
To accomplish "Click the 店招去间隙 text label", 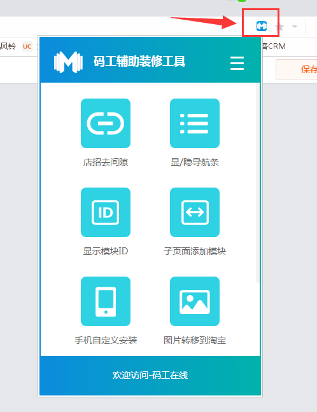I will point(106,162).
